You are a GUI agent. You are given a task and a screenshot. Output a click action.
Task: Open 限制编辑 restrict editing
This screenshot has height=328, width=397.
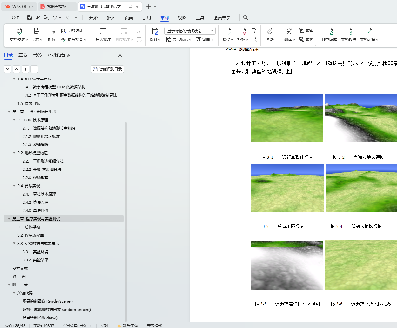coord(329,35)
